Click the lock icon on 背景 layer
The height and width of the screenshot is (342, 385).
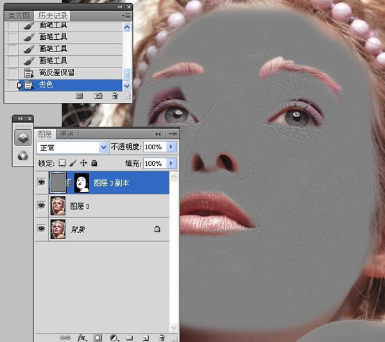pyautogui.click(x=157, y=229)
